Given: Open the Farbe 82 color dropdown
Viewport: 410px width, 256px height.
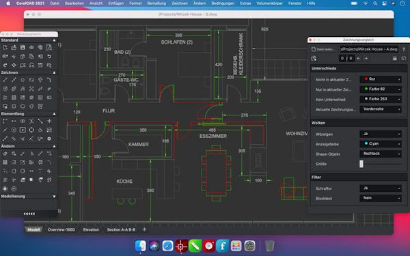Looking at the screenshot, I should [381, 89].
